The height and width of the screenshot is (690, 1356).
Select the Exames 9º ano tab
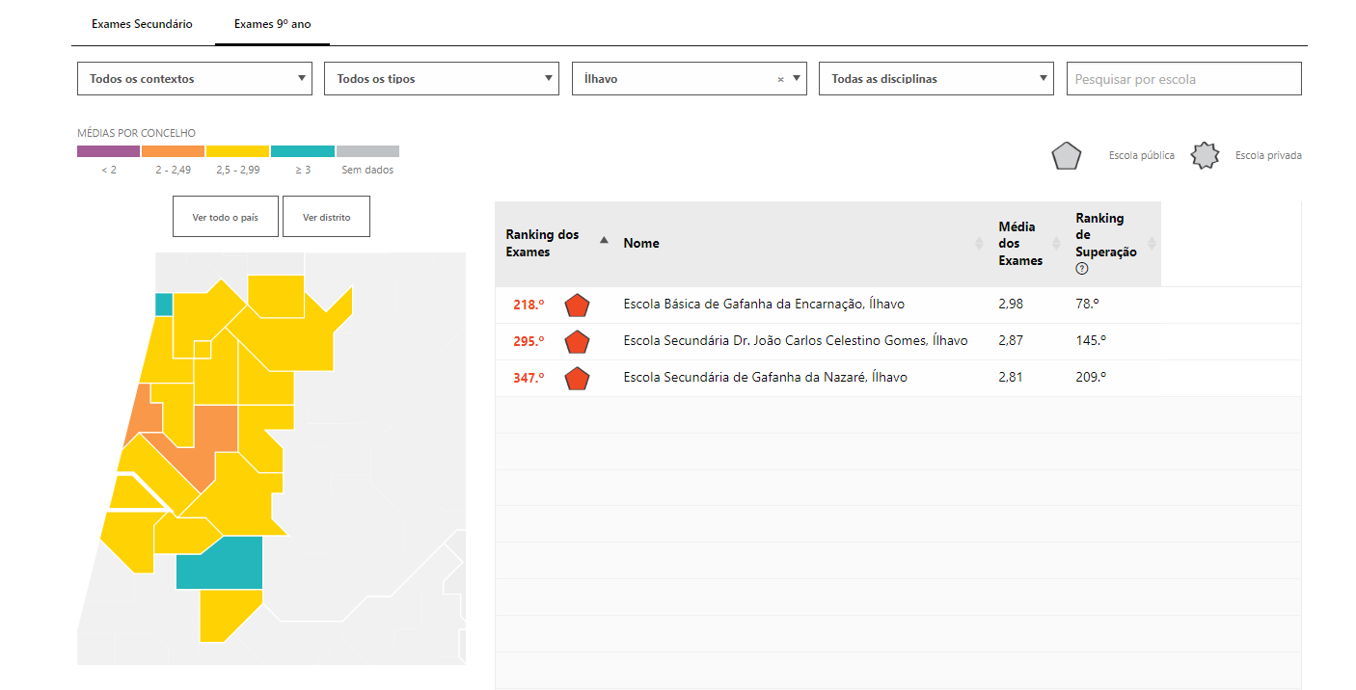pyautogui.click(x=272, y=24)
